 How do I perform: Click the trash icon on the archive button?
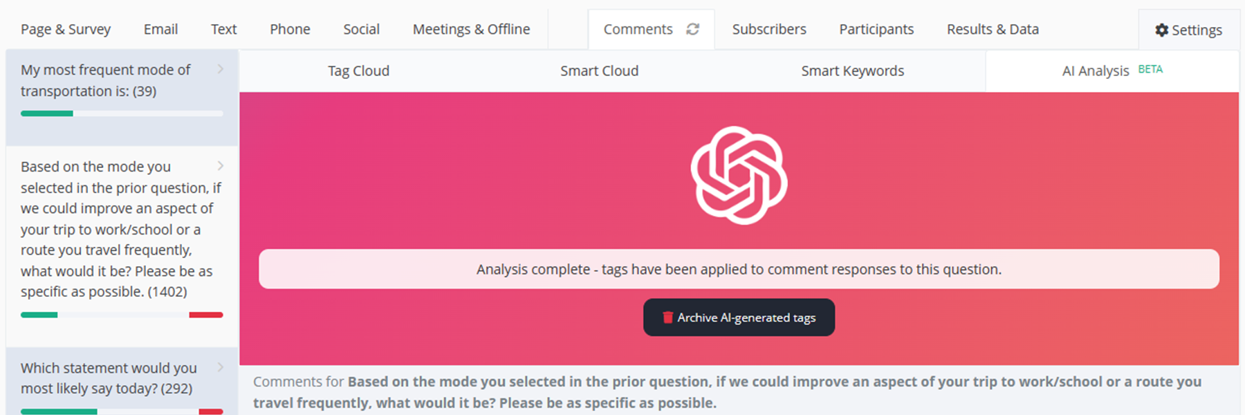tap(667, 317)
